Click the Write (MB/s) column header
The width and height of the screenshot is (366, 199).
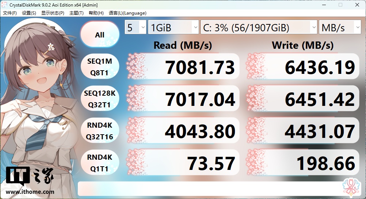(x=302, y=45)
